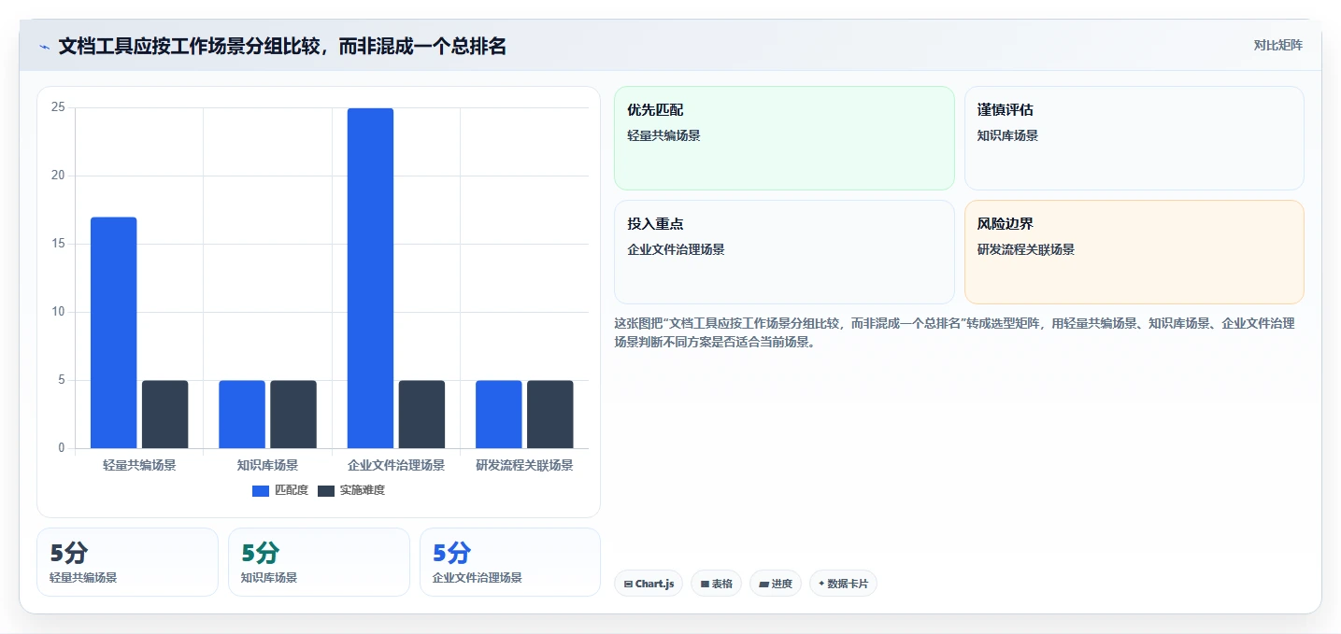The height and width of the screenshot is (634, 1341).
Task: Click the 5分 stat card for 轻量共编场景
Action: point(127,562)
